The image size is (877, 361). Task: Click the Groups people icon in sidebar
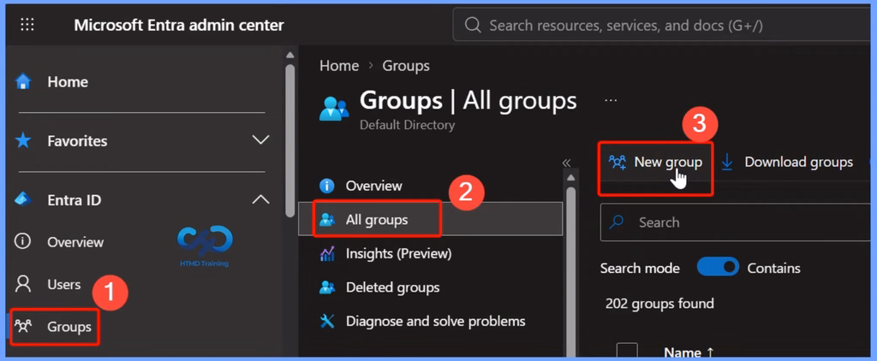click(23, 326)
